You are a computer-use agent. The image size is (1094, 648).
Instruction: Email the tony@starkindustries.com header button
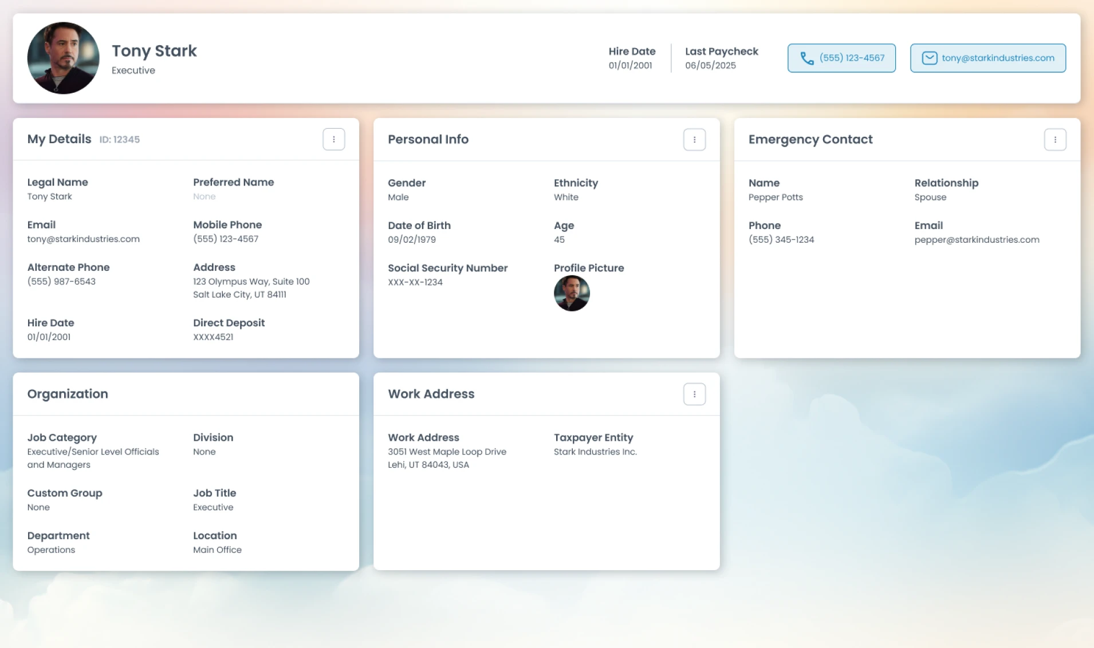tap(988, 58)
